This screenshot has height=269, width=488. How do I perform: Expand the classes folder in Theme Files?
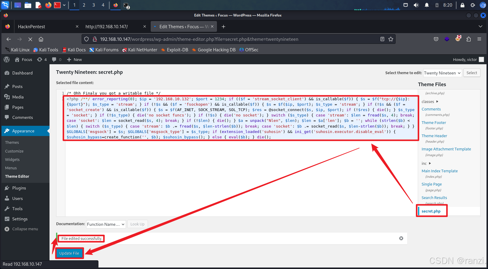pos(430,101)
